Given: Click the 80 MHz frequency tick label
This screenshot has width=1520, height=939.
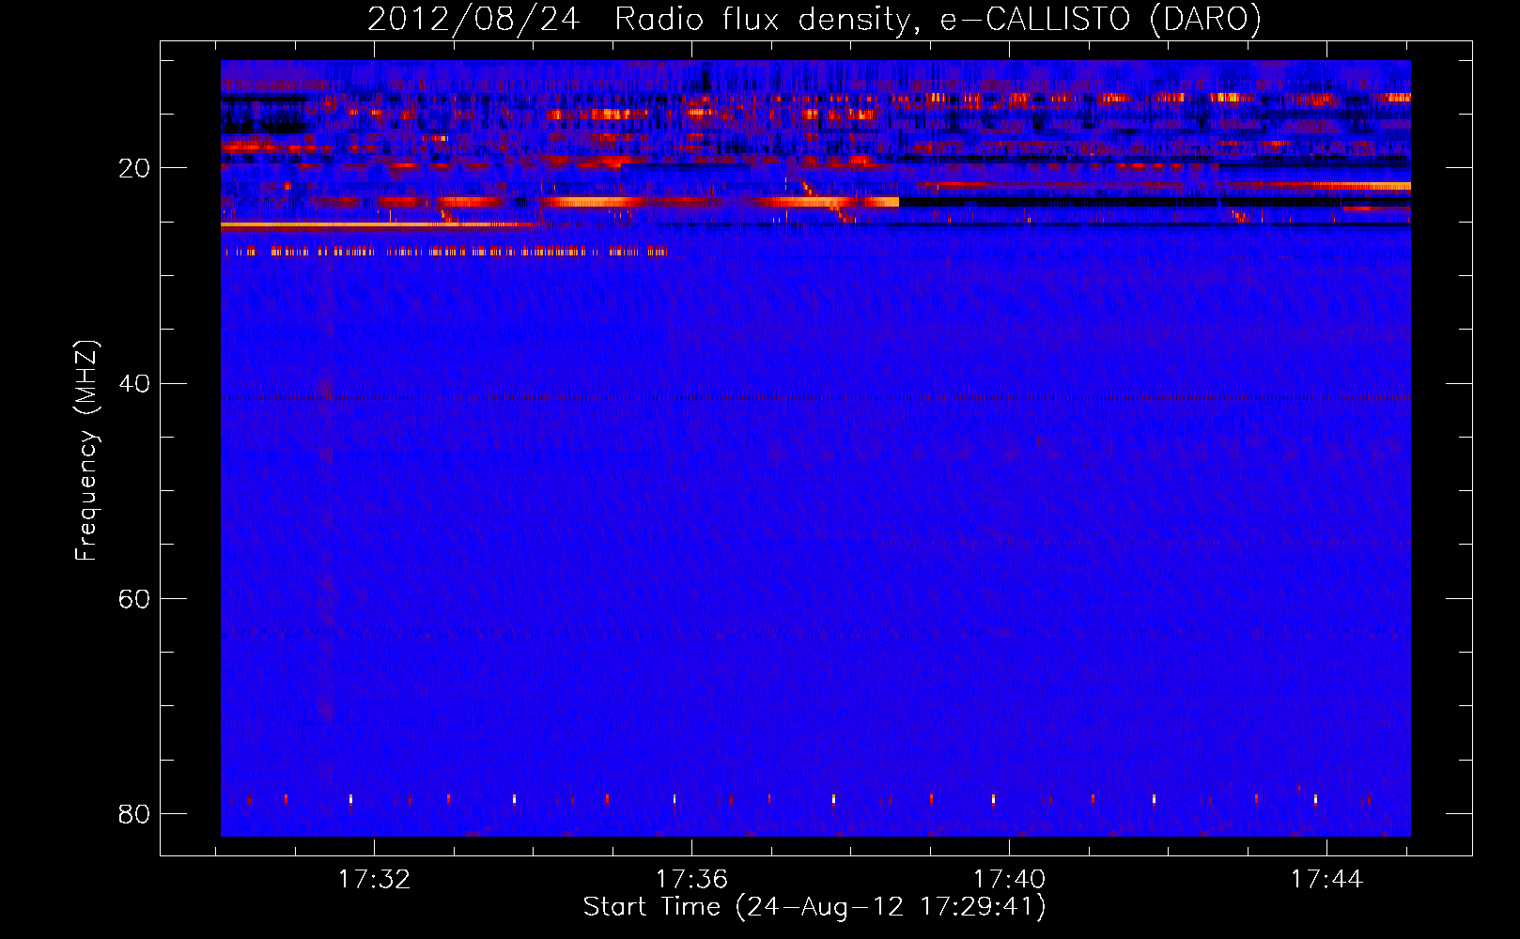Looking at the screenshot, I should 134,813.
